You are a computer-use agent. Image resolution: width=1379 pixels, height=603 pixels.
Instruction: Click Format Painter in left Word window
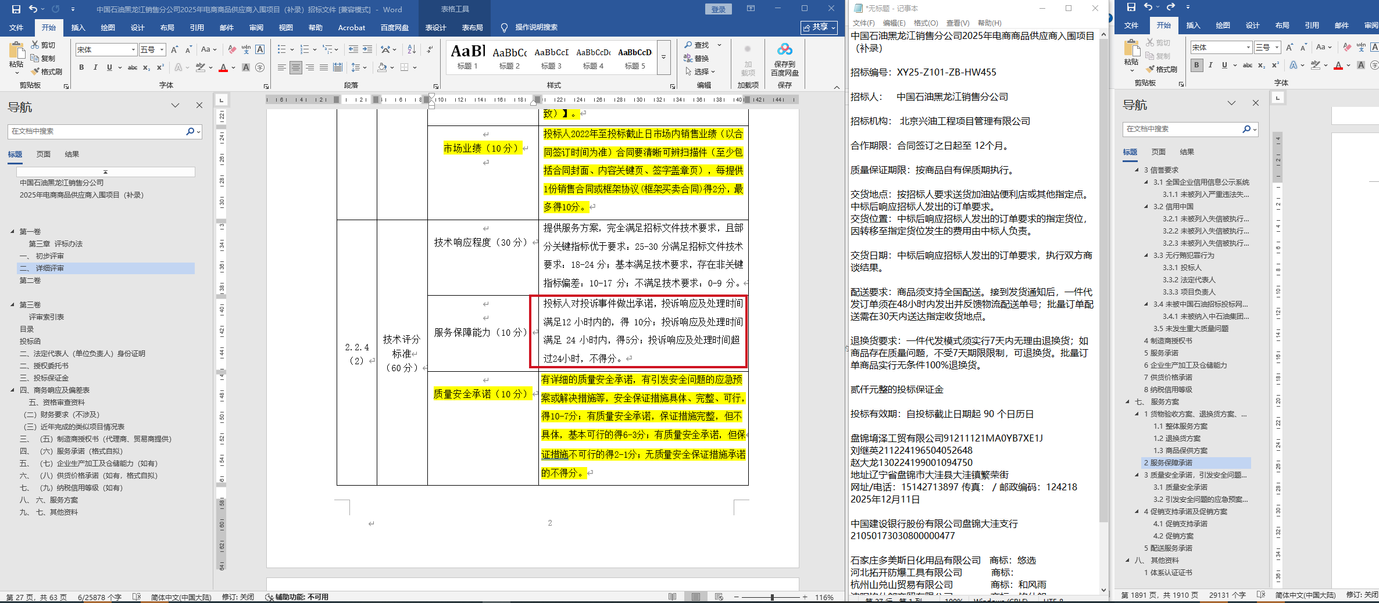point(47,71)
